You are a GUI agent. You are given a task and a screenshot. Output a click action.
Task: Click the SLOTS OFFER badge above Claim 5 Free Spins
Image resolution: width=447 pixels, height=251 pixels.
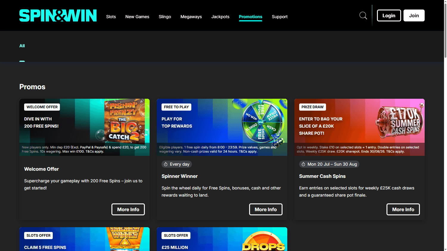38,236
